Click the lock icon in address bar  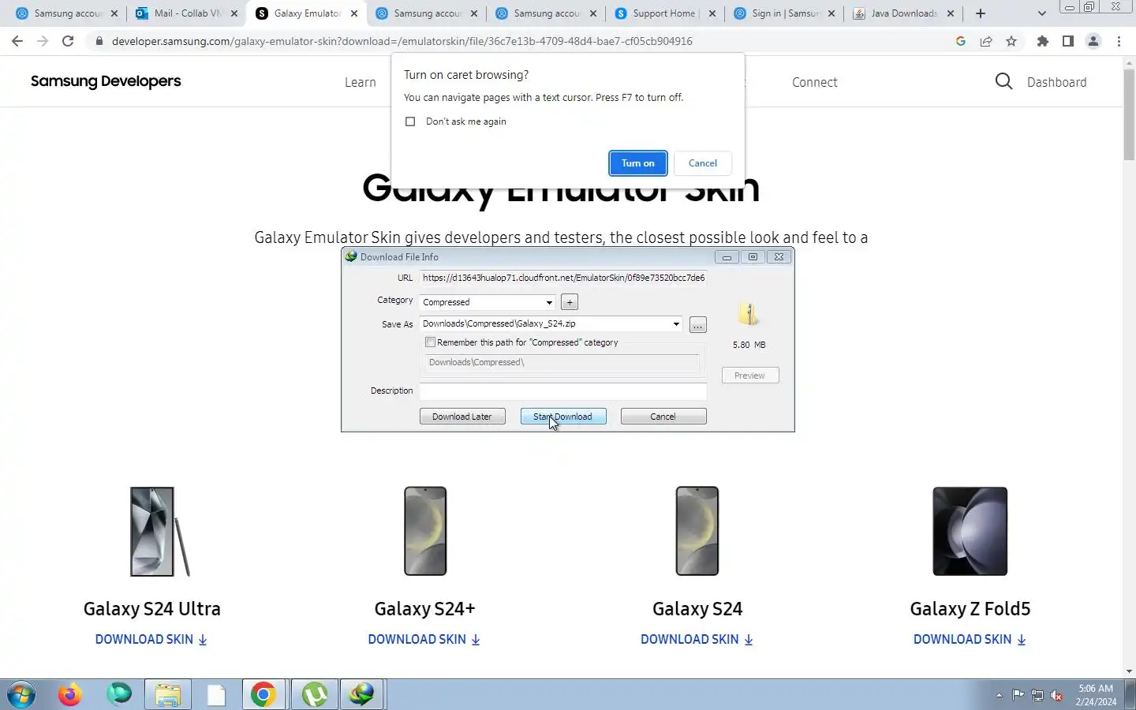click(99, 41)
